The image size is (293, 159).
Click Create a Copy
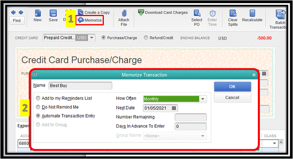click(x=94, y=12)
